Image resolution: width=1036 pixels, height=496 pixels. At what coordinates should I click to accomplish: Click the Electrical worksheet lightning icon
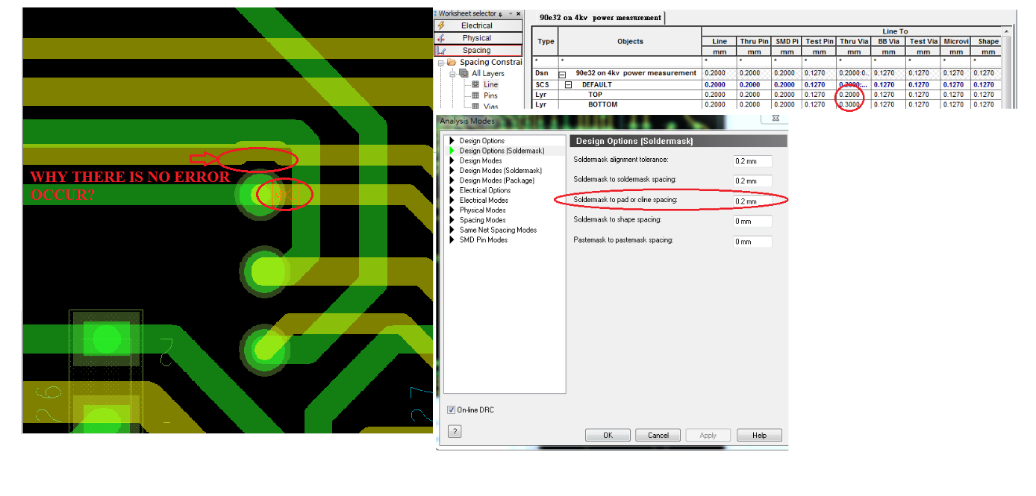pos(441,25)
